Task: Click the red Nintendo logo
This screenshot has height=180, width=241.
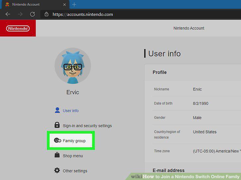Action: click(18, 28)
